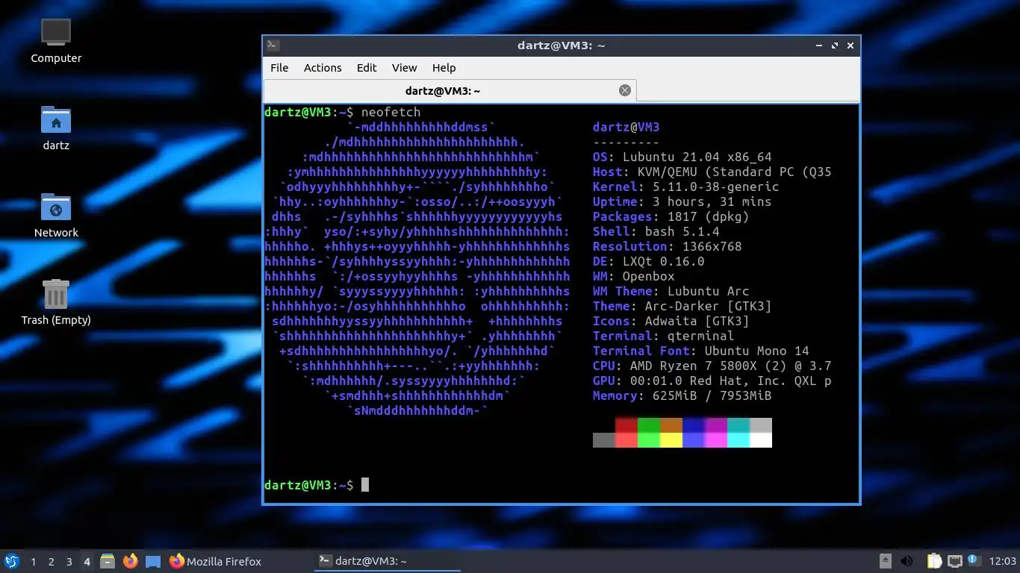Viewport: 1020px width, 573px height.
Task: Open the terminal File menu
Action: tap(279, 68)
